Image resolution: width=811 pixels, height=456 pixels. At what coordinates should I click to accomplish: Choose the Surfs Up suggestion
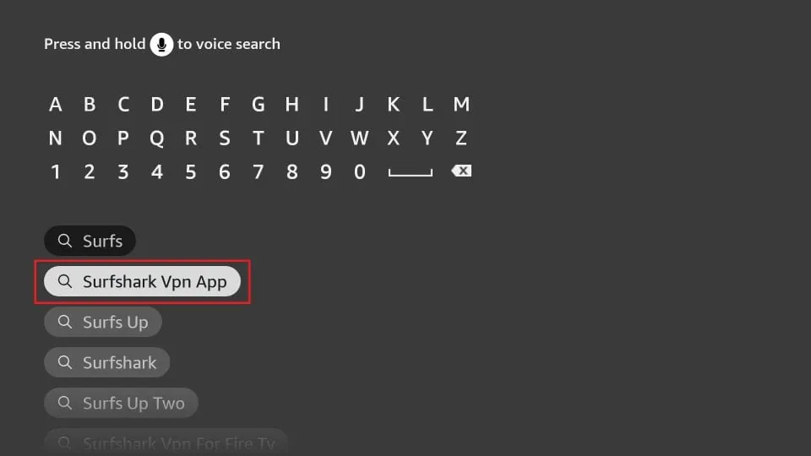[x=103, y=322]
